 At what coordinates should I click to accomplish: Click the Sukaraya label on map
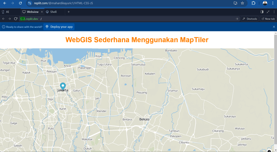230,116
